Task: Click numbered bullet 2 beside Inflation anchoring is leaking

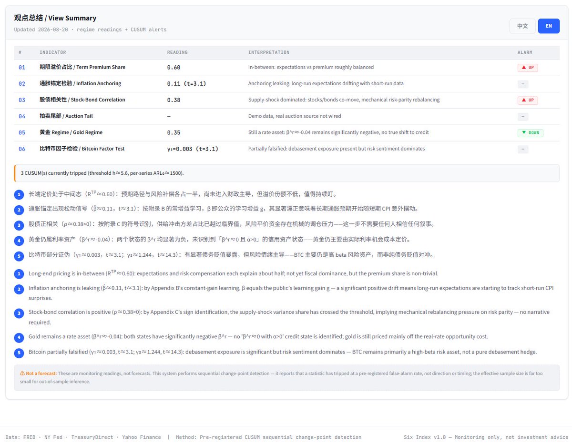Action: tap(19, 289)
